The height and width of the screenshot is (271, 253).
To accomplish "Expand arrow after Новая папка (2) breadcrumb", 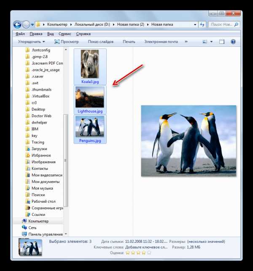I will (x=148, y=25).
